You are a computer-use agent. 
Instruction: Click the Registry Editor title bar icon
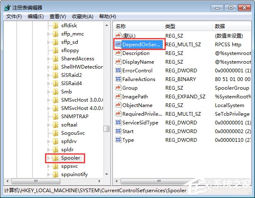(x=7, y=7)
